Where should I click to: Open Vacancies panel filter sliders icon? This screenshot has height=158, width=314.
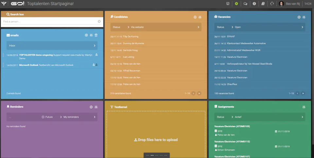(x=304, y=17)
